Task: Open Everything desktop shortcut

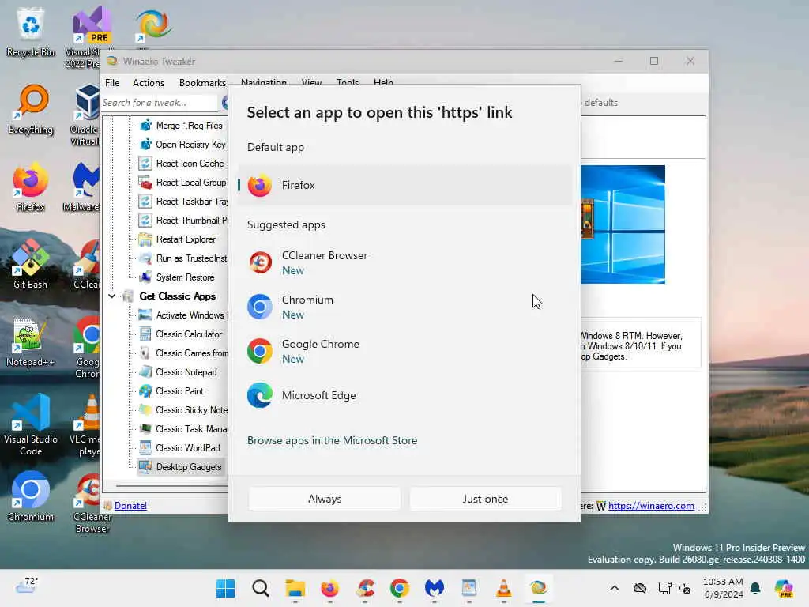Action: point(31,110)
